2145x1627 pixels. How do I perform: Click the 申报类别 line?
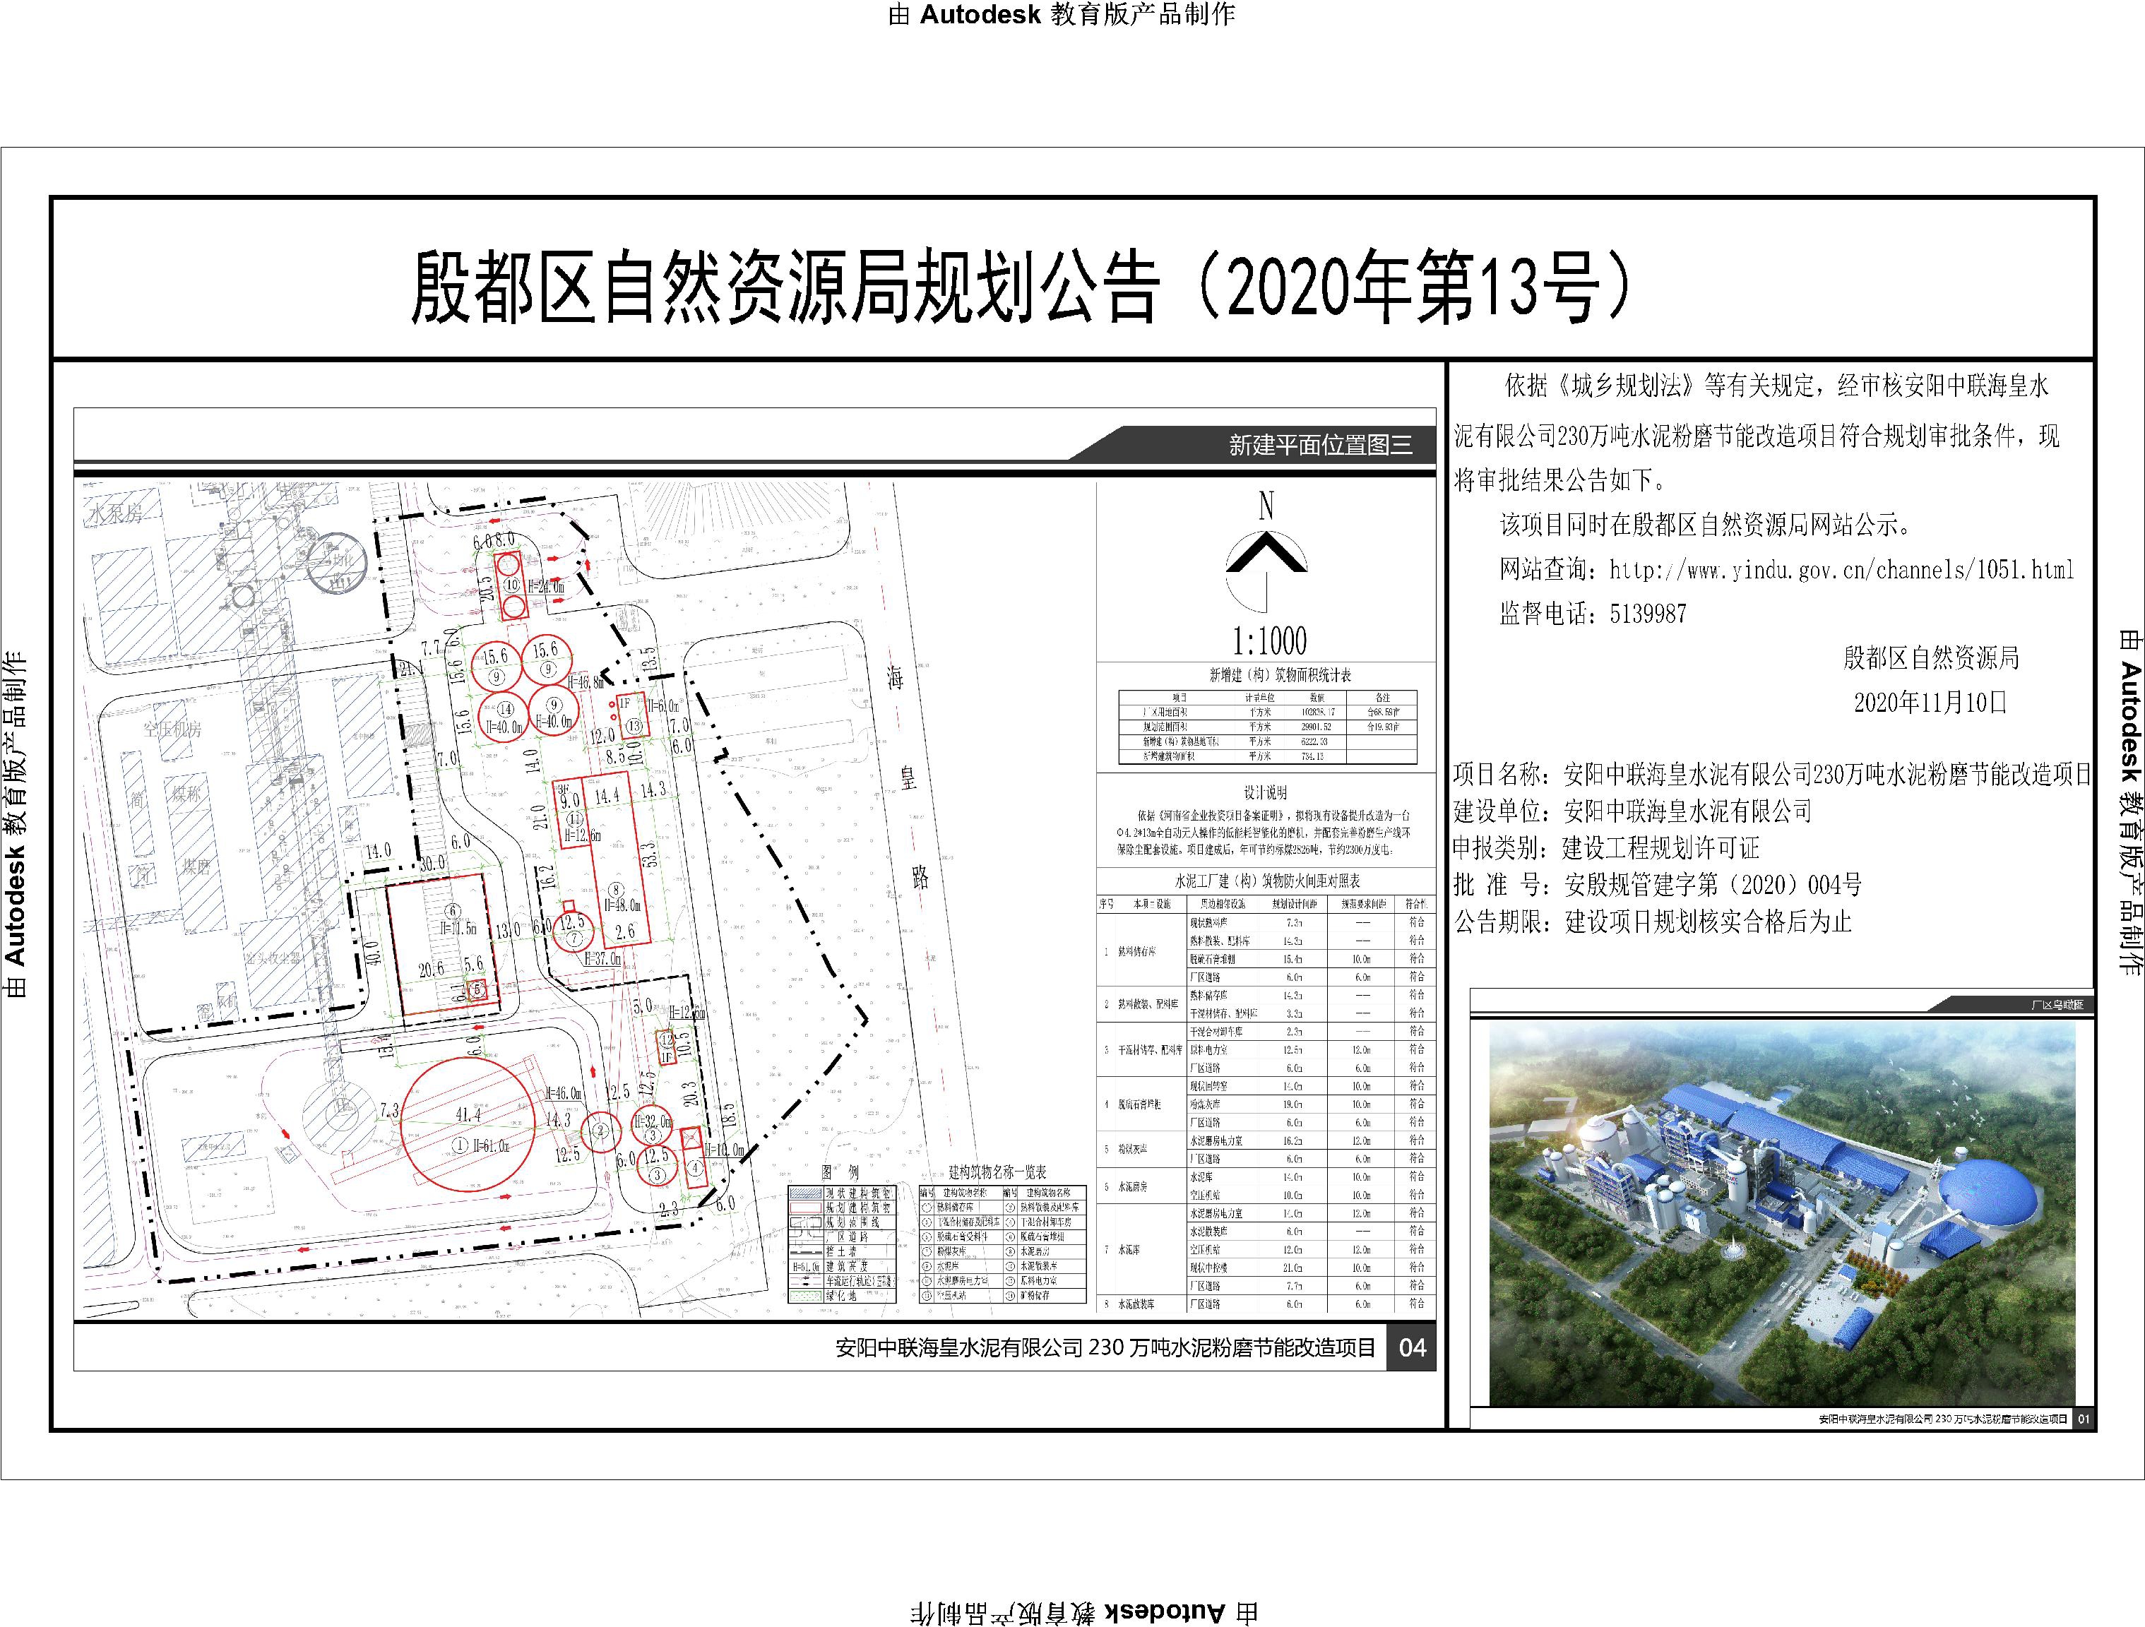click(x=1606, y=847)
